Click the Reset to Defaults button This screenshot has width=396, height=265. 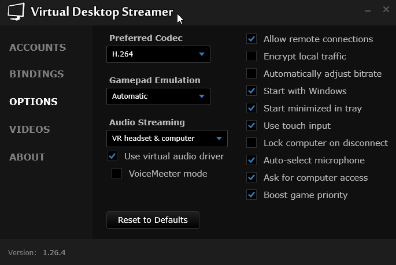coord(153,220)
